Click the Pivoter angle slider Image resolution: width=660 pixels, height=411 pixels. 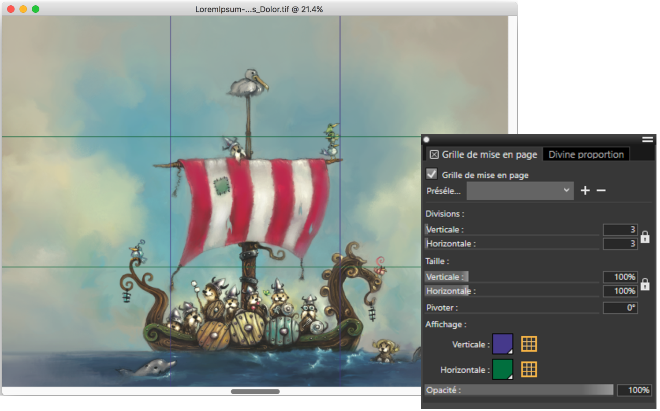pyautogui.click(x=511, y=308)
